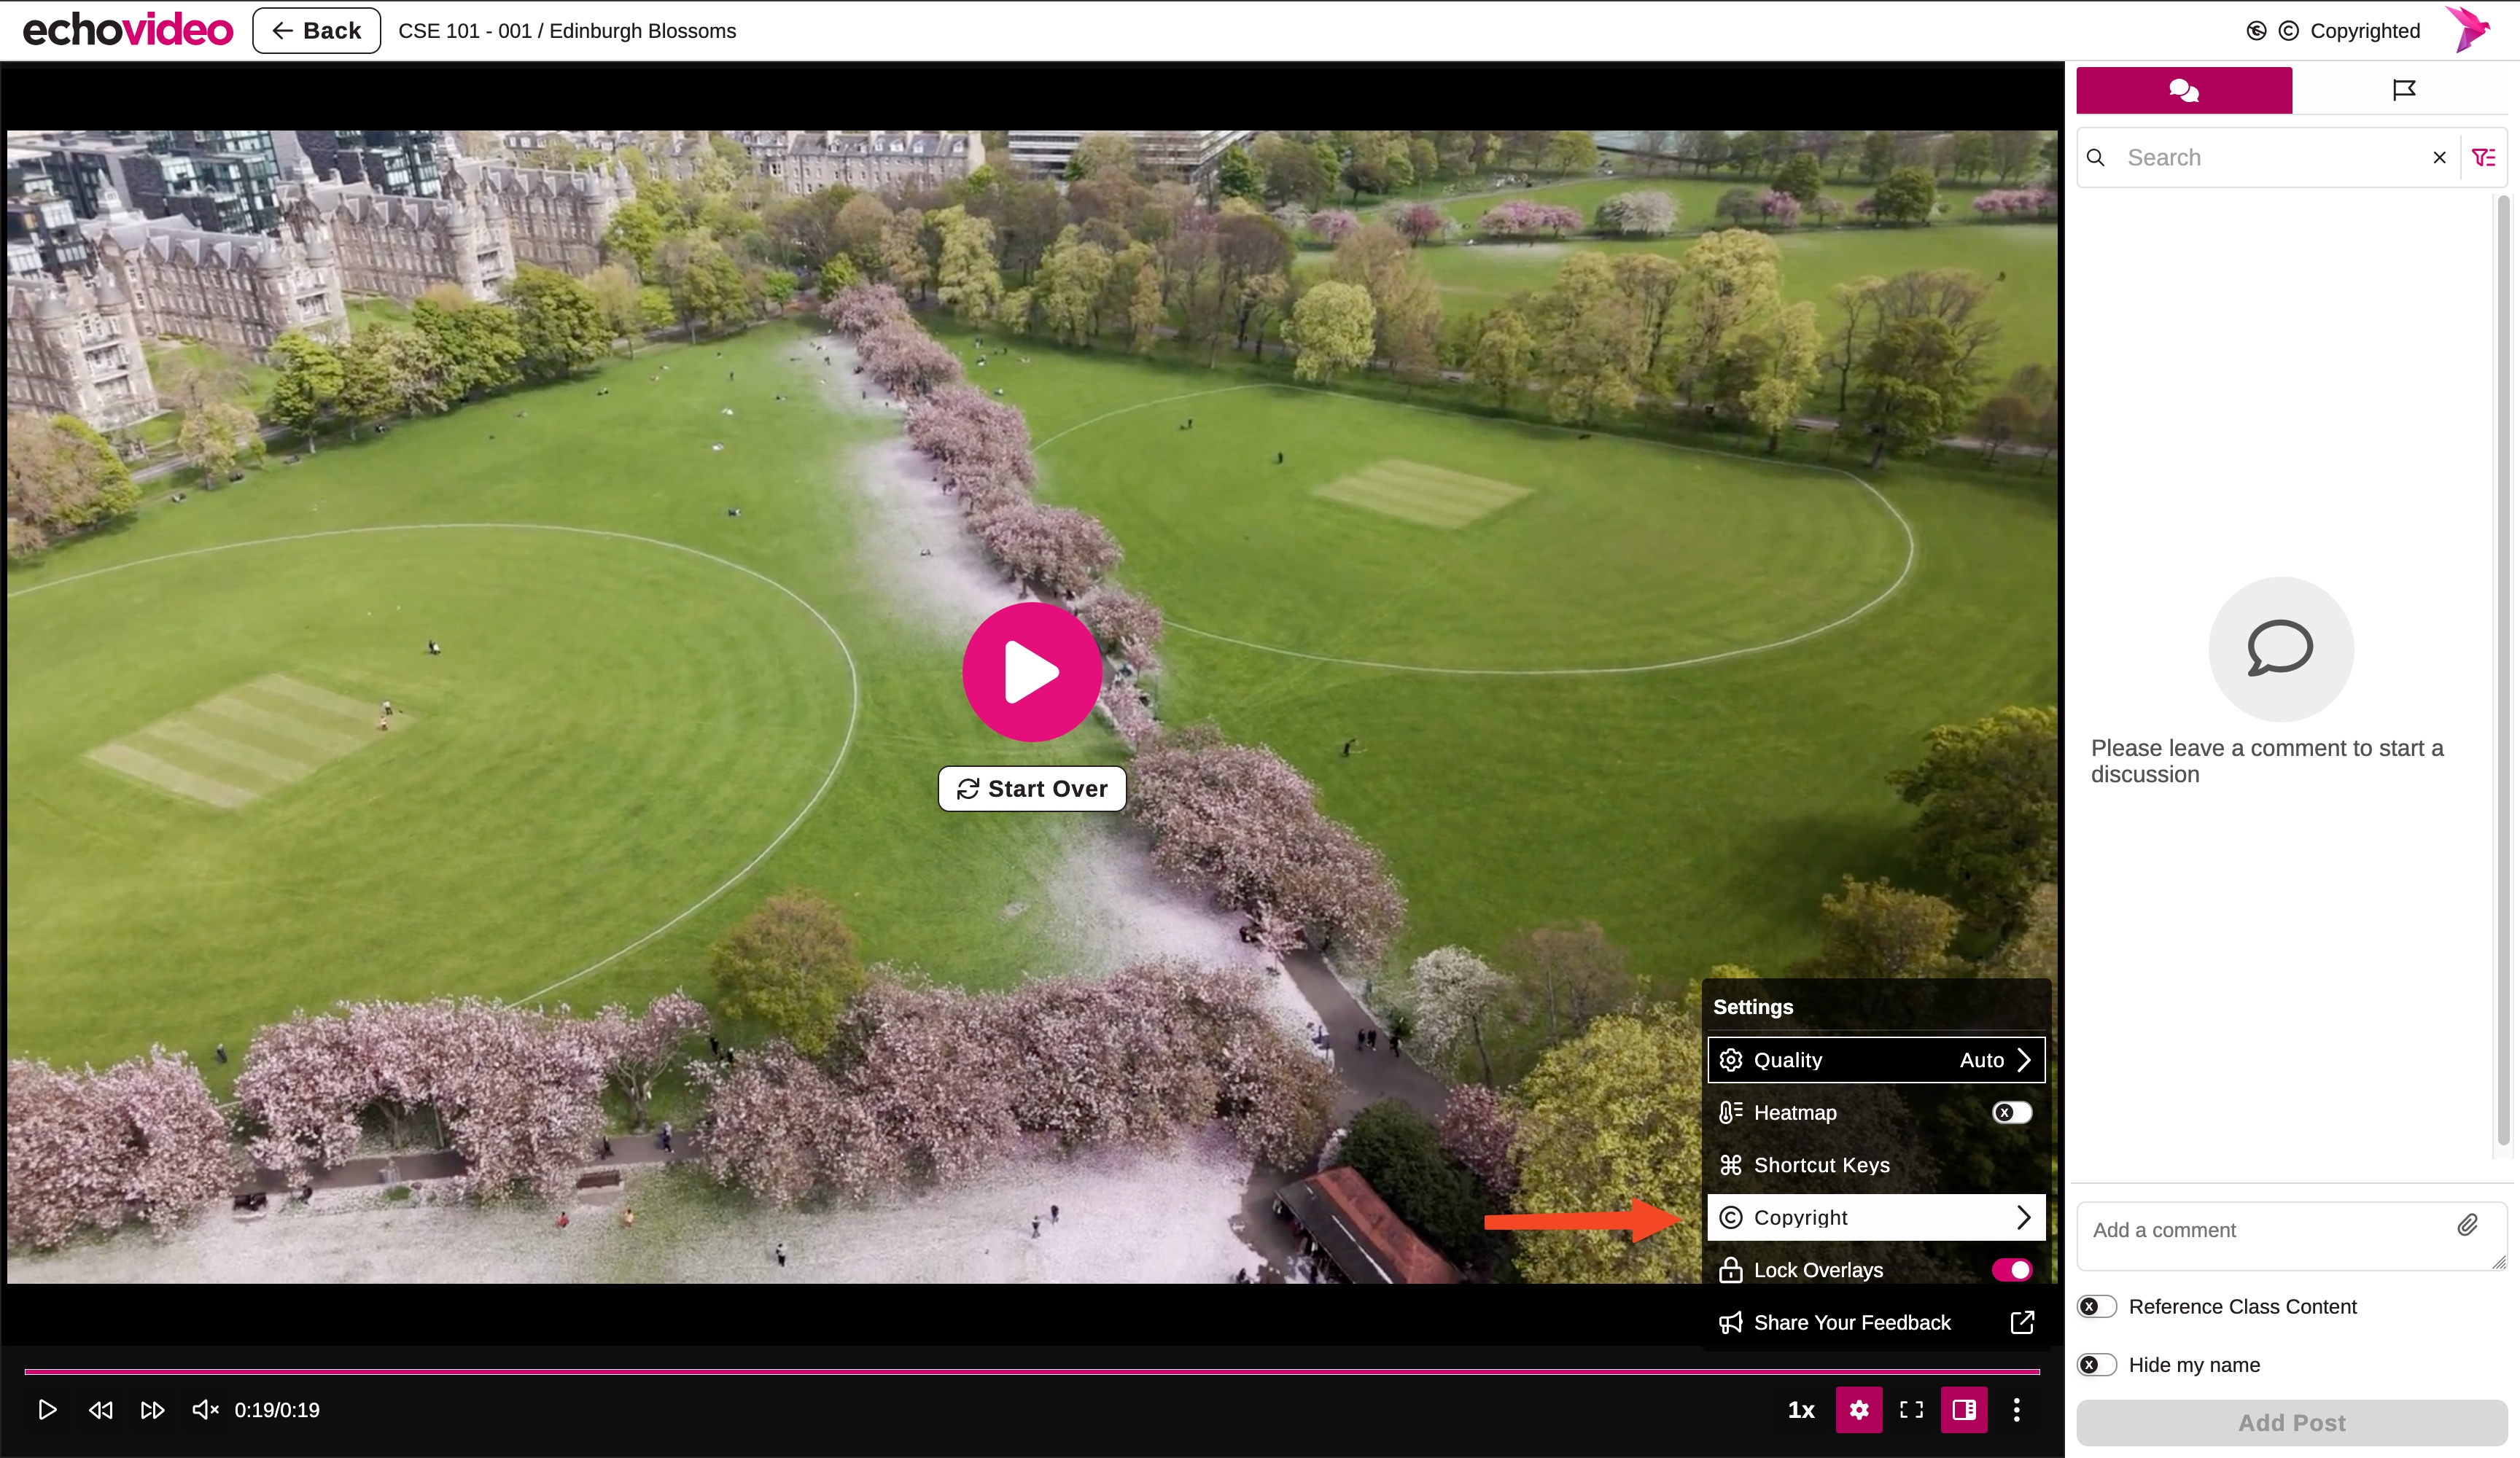Open the three-dot more options menu
The height and width of the screenshot is (1458, 2520).
(x=2017, y=1410)
